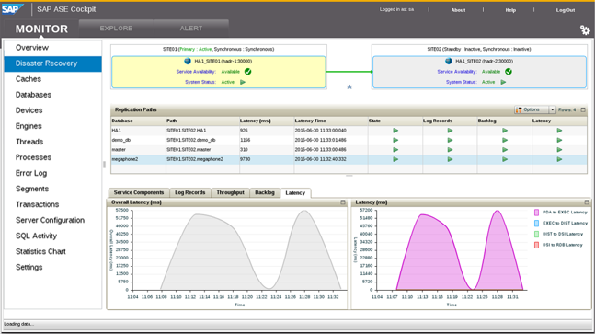Click SITE01 System Status active arrow icon

click(x=243, y=82)
